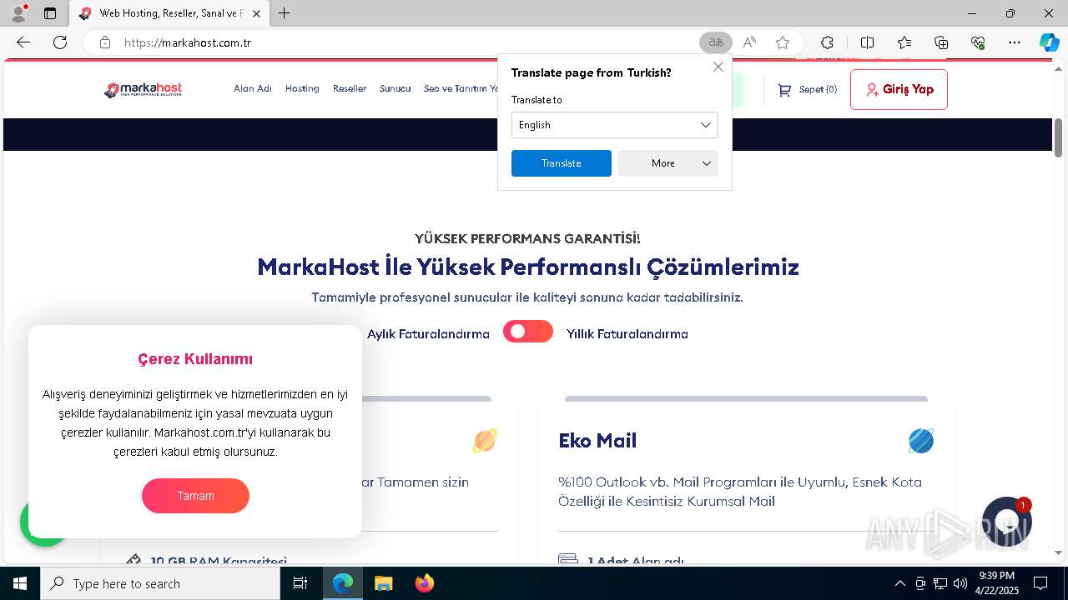
Task: Toggle Split screen icon
Action: tap(867, 42)
